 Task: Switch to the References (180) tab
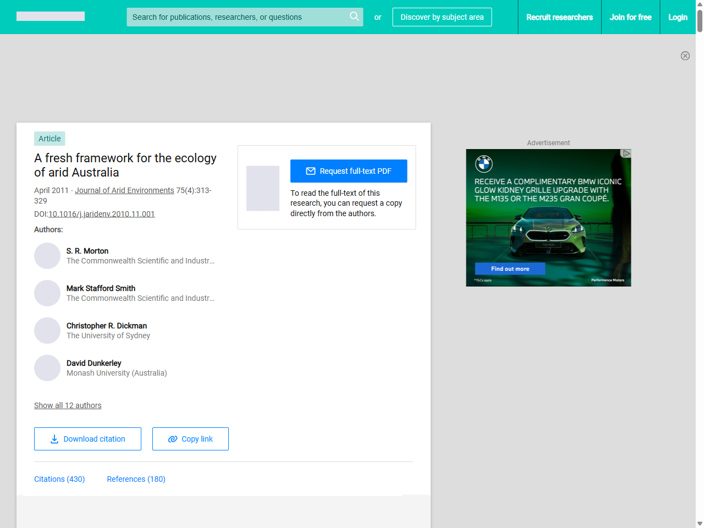(x=136, y=479)
